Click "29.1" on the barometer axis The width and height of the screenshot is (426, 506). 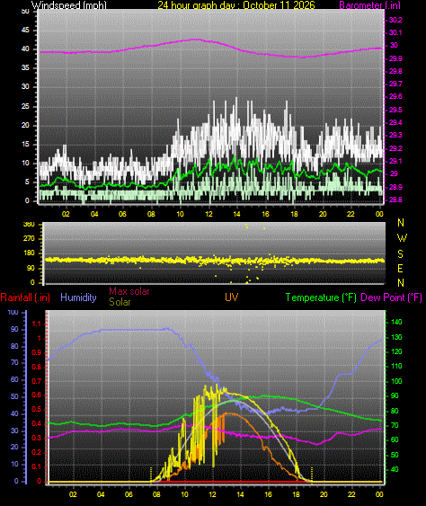[395, 161]
